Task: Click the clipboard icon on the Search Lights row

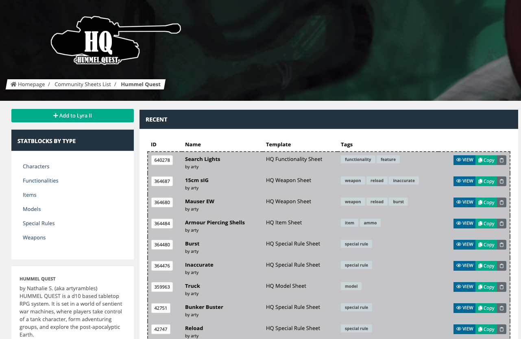Action: tap(501, 160)
